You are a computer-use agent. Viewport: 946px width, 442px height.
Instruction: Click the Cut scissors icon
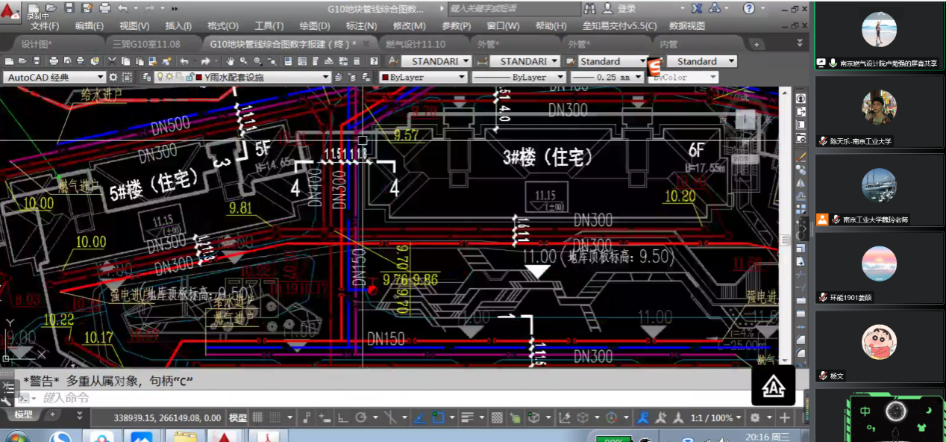(113, 61)
